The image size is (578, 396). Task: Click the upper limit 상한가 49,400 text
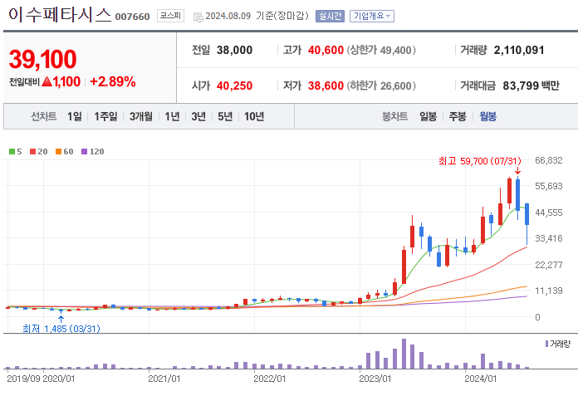point(381,50)
